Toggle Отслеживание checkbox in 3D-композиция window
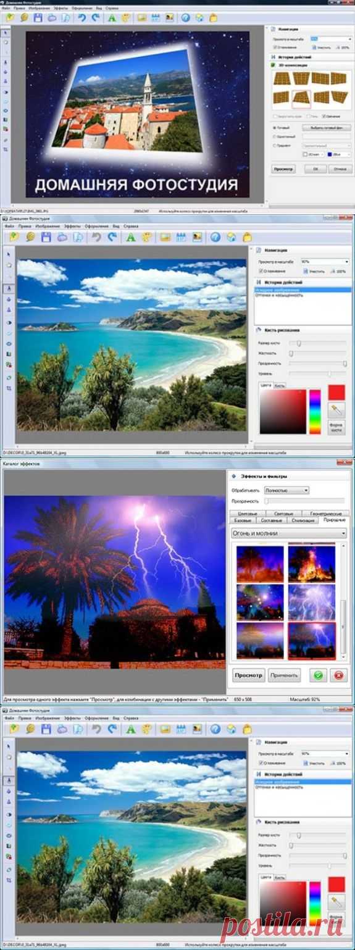The image size is (355, 950). click(x=275, y=46)
